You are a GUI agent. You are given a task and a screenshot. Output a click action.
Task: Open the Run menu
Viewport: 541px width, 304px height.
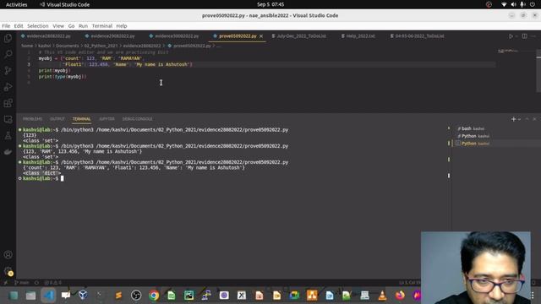coord(83,26)
